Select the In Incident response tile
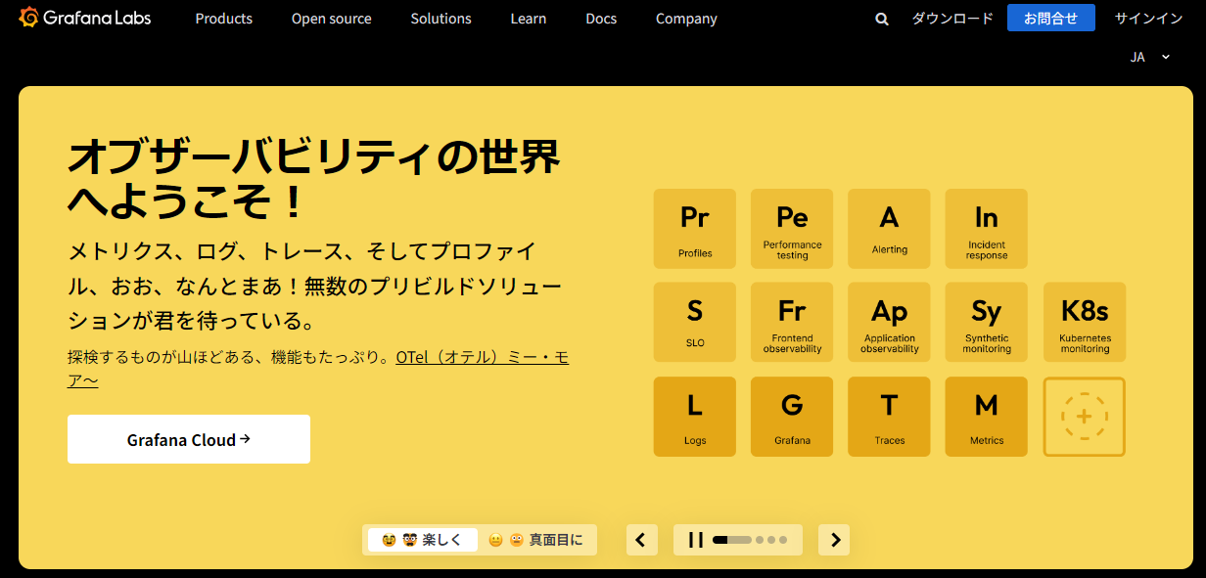The image size is (1206, 578). (x=987, y=229)
